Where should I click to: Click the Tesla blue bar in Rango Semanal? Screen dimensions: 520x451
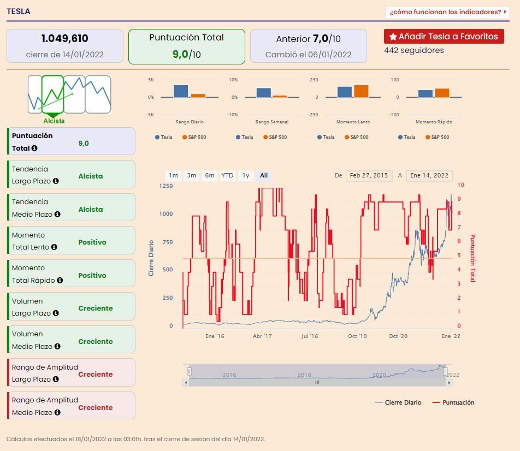pos(264,92)
